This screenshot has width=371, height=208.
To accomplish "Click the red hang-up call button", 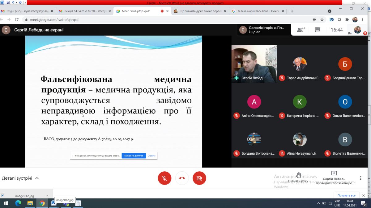I will coord(182,178).
